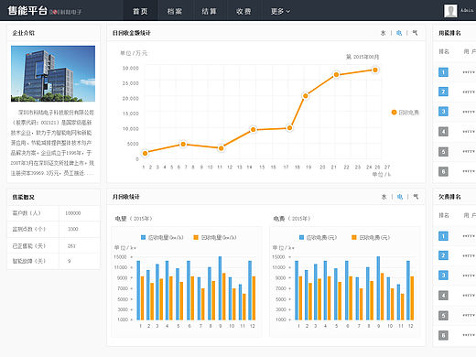The height and width of the screenshot is (357, 476).
Task: Click rank 6 badge in 欠费排名 list
Action: click(x=443, y=335)
